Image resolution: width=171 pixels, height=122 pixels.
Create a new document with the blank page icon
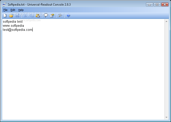(5, 16)
